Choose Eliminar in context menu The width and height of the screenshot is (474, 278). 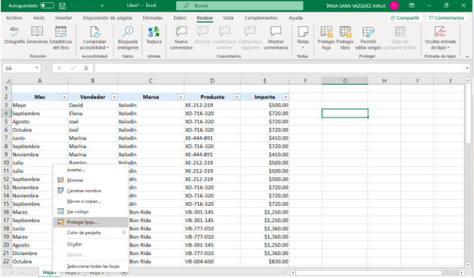click(91, 180)
